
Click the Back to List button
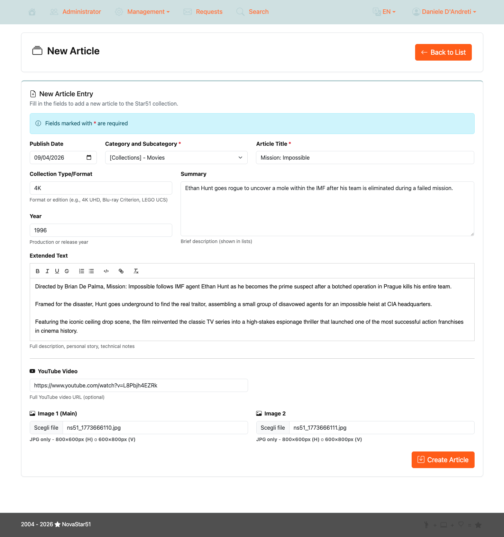[x=443, y=52]
